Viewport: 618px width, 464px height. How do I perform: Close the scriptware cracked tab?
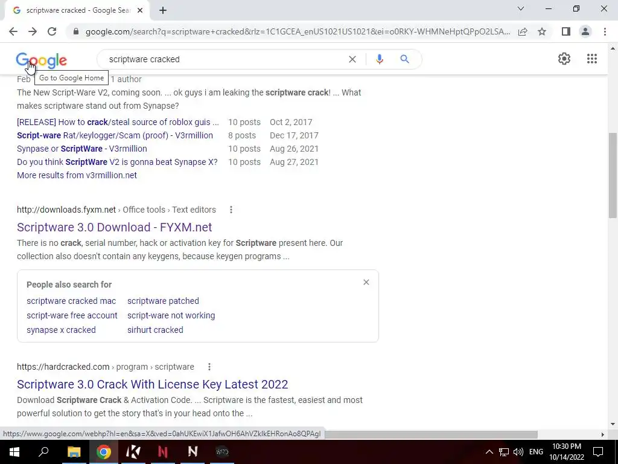coord(140,10)
